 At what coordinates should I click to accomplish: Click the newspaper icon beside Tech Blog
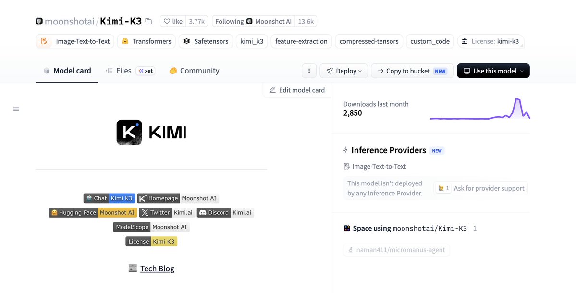tap(133, 268)
